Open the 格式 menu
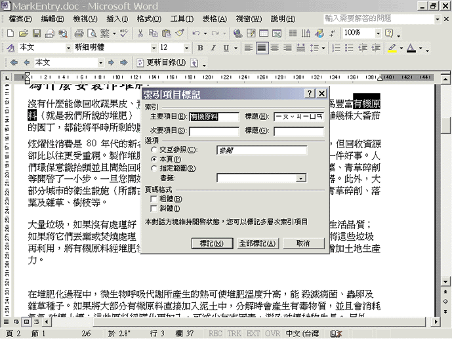452x339 pixels. [149, 19]
